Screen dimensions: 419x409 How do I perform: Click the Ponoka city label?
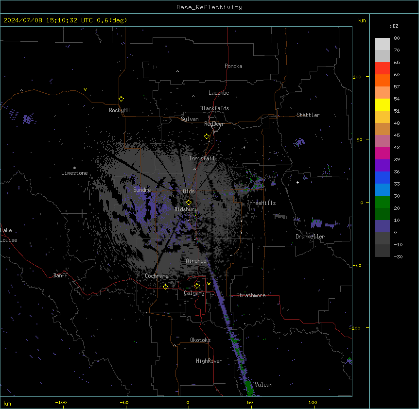233,66
